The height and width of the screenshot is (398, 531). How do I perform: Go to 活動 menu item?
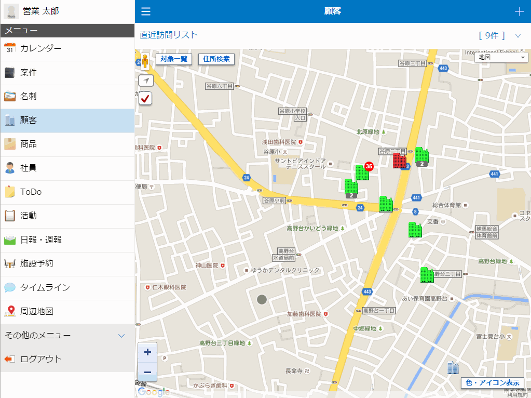pyautogui.click(x=67, y=216)
